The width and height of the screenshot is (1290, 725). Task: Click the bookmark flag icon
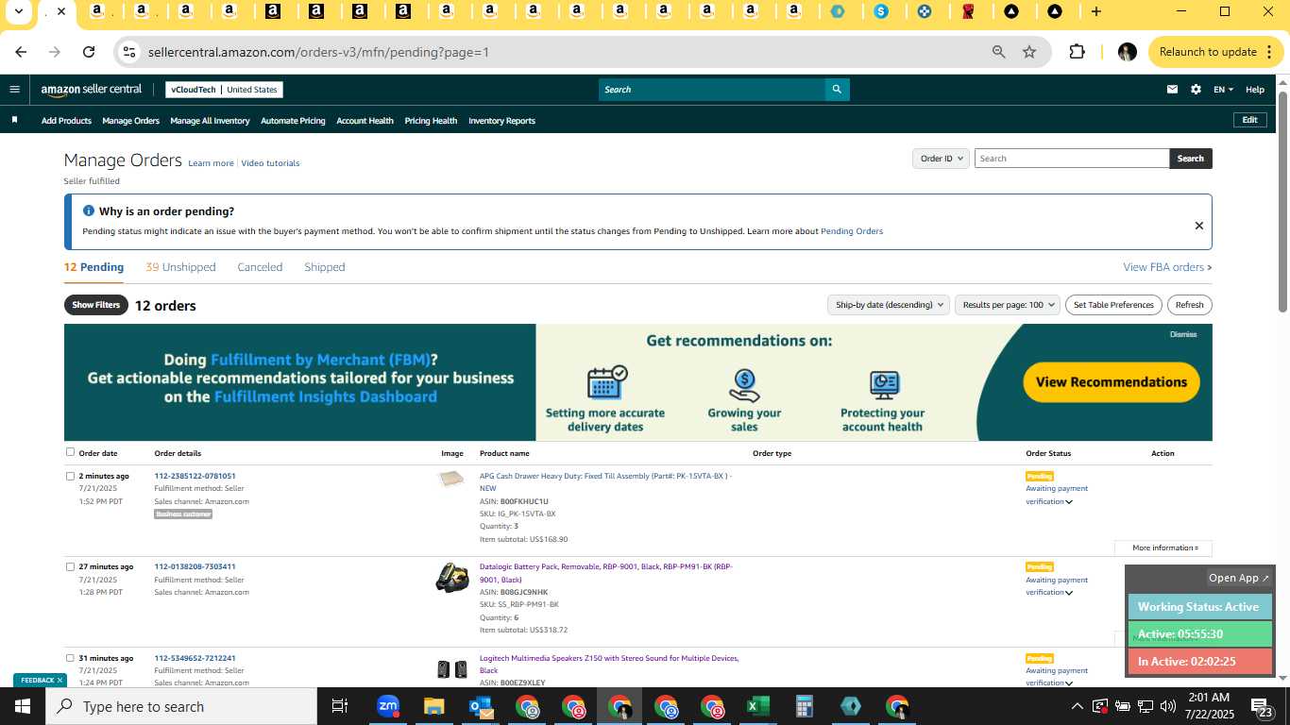[x=14, y=120]
